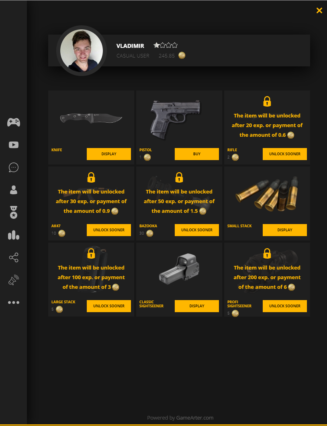Open the medal achievements icon in sidebar

point(14,212)
